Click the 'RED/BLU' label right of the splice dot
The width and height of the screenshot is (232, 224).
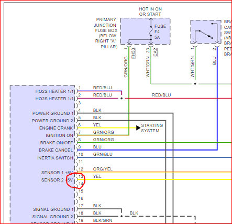[161, 95]
